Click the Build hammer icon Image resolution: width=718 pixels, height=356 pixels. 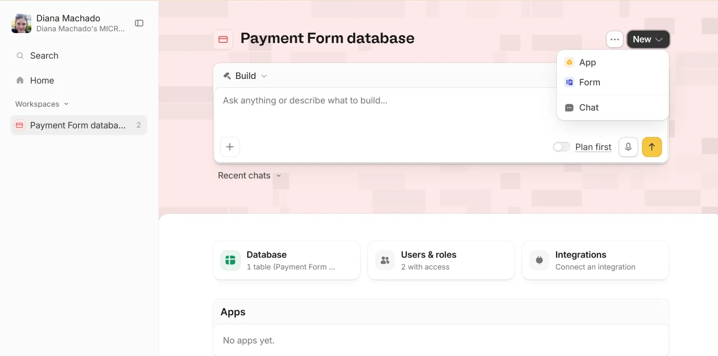coord(227,76)
